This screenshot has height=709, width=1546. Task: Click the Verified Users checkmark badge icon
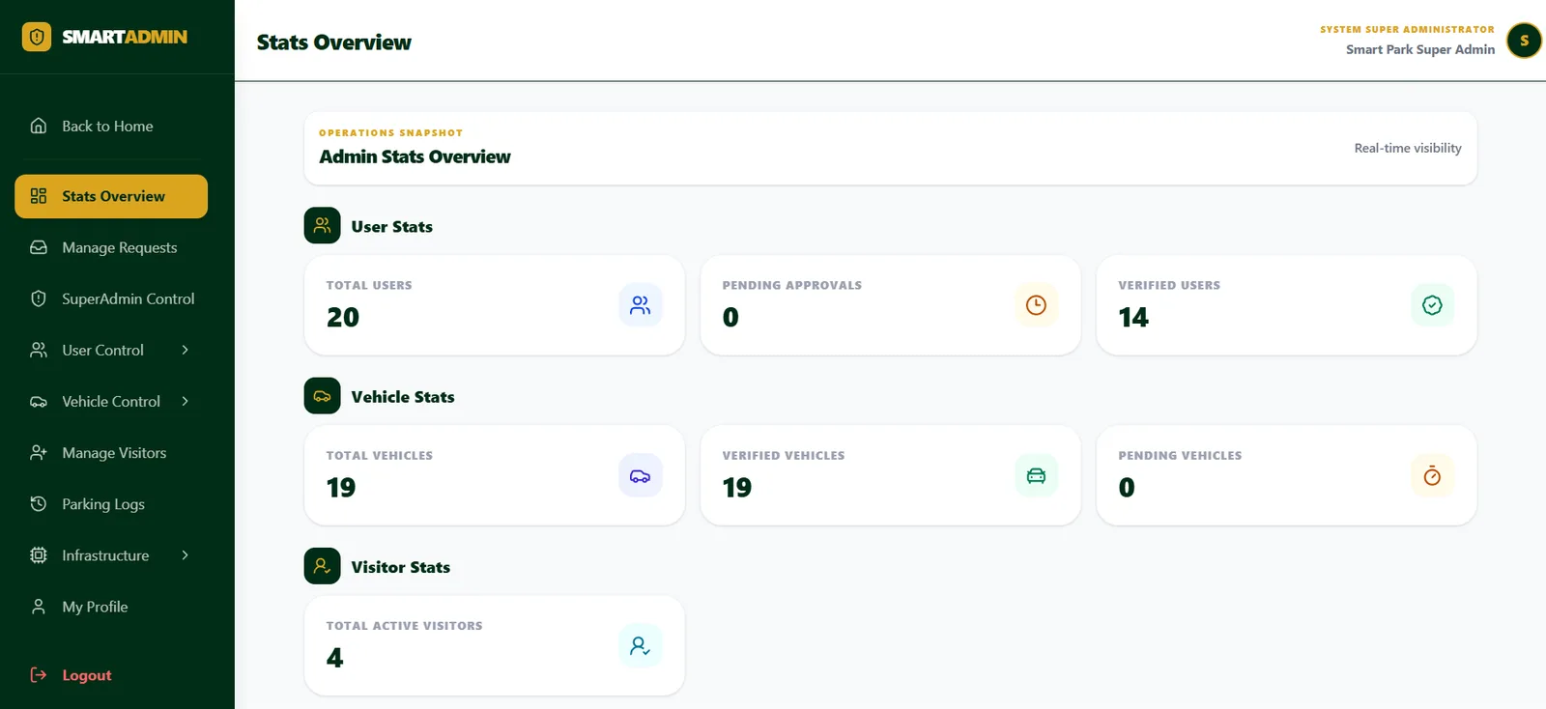1432,305
